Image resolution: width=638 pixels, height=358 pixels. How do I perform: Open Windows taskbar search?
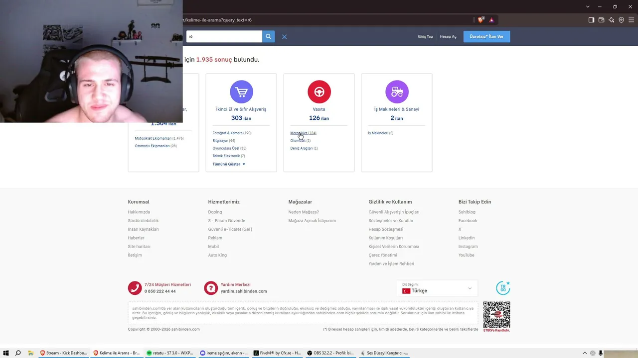(18, 353)
